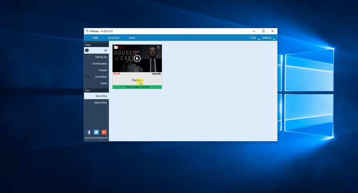Click the green 480p / English progress bar
Viewport: 358px width, 193px height.
click(x=137, y=87)
